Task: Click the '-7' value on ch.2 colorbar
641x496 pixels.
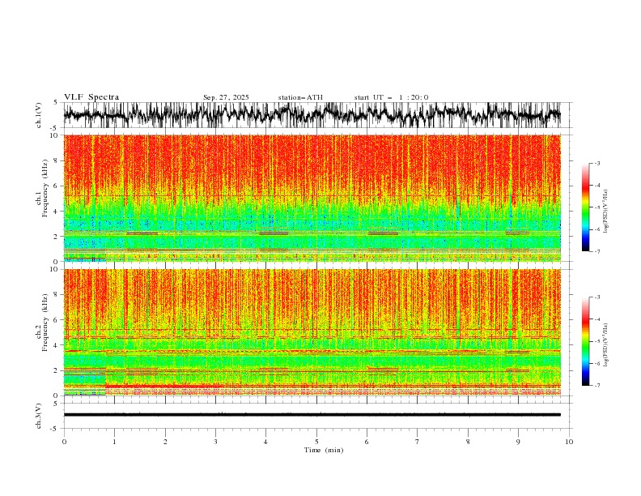Action: (x=596, y=385)
